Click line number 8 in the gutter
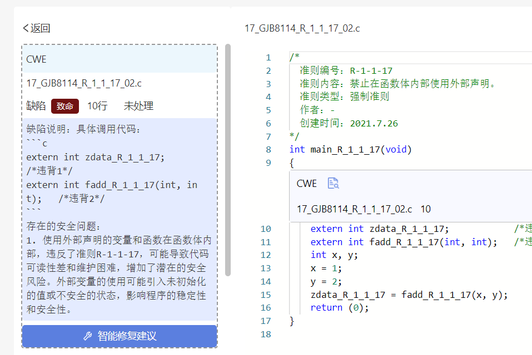 click(269, 150)
